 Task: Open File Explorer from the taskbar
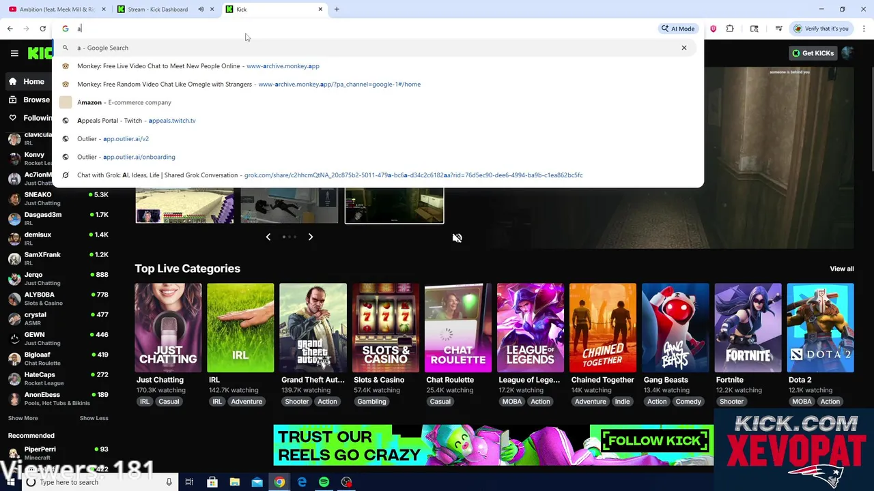coord(234,482)
